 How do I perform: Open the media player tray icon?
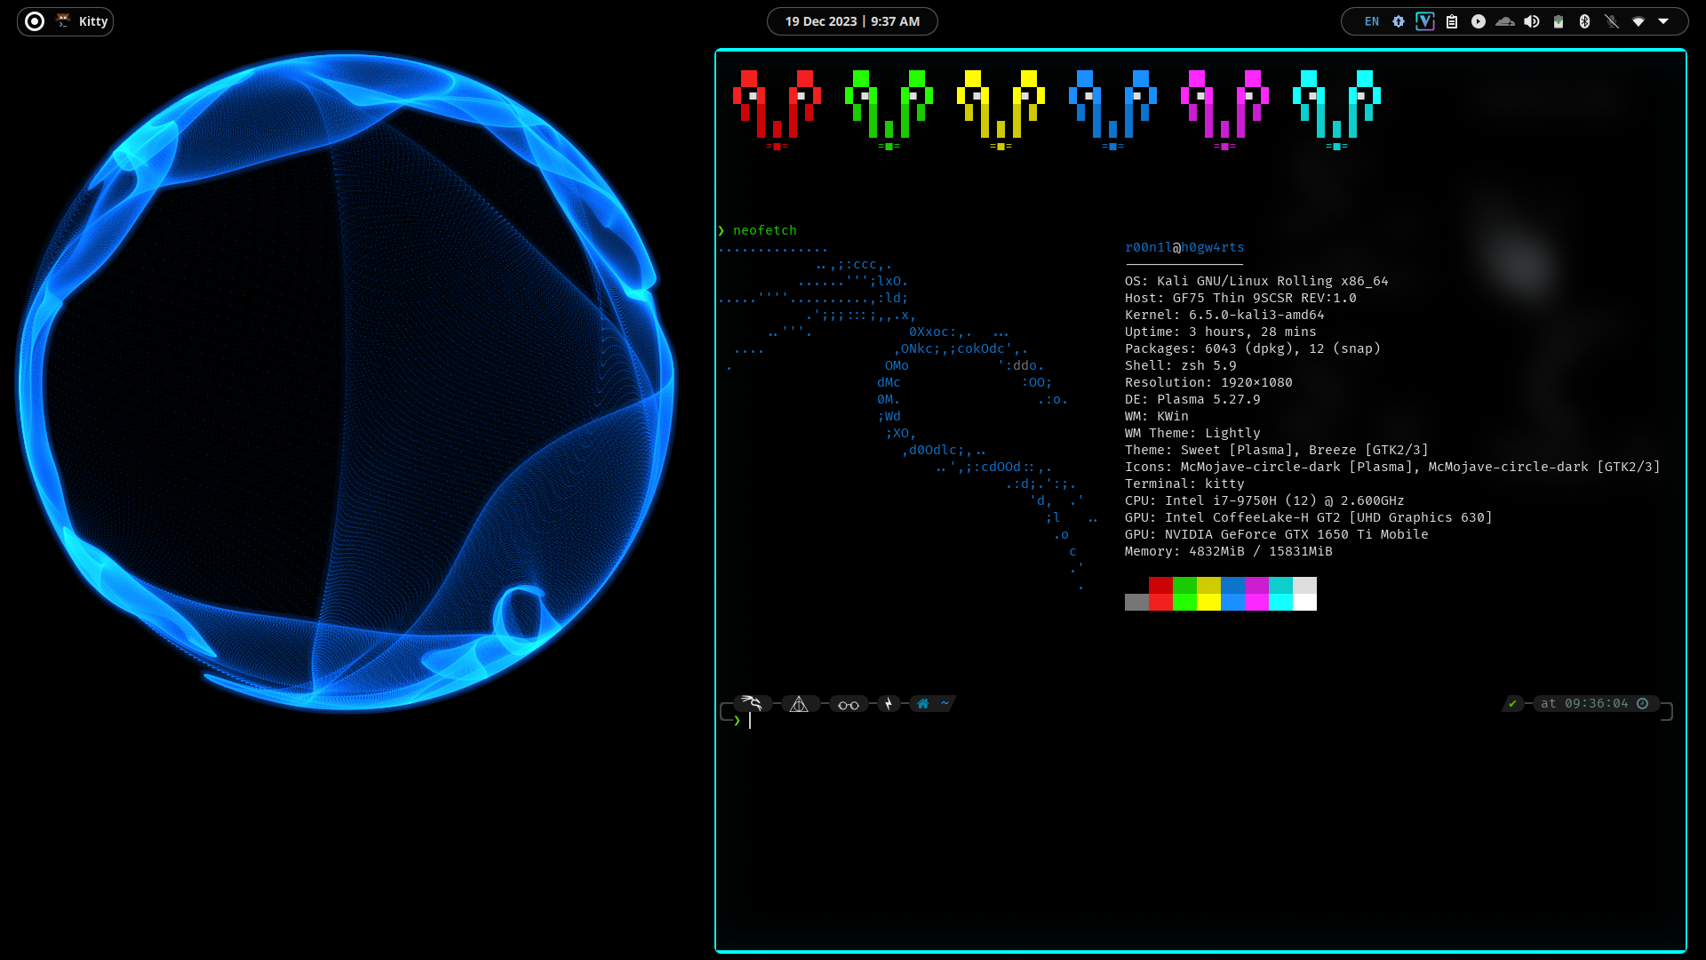click(x=1478, y=21)
